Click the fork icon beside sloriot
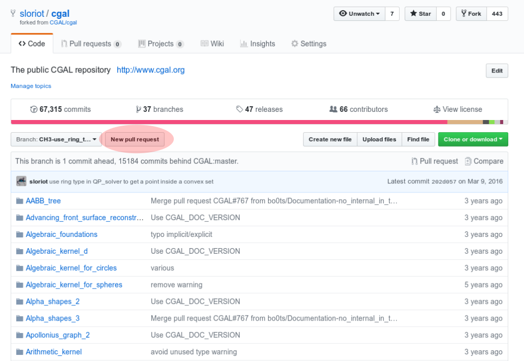 pos(13,13)
